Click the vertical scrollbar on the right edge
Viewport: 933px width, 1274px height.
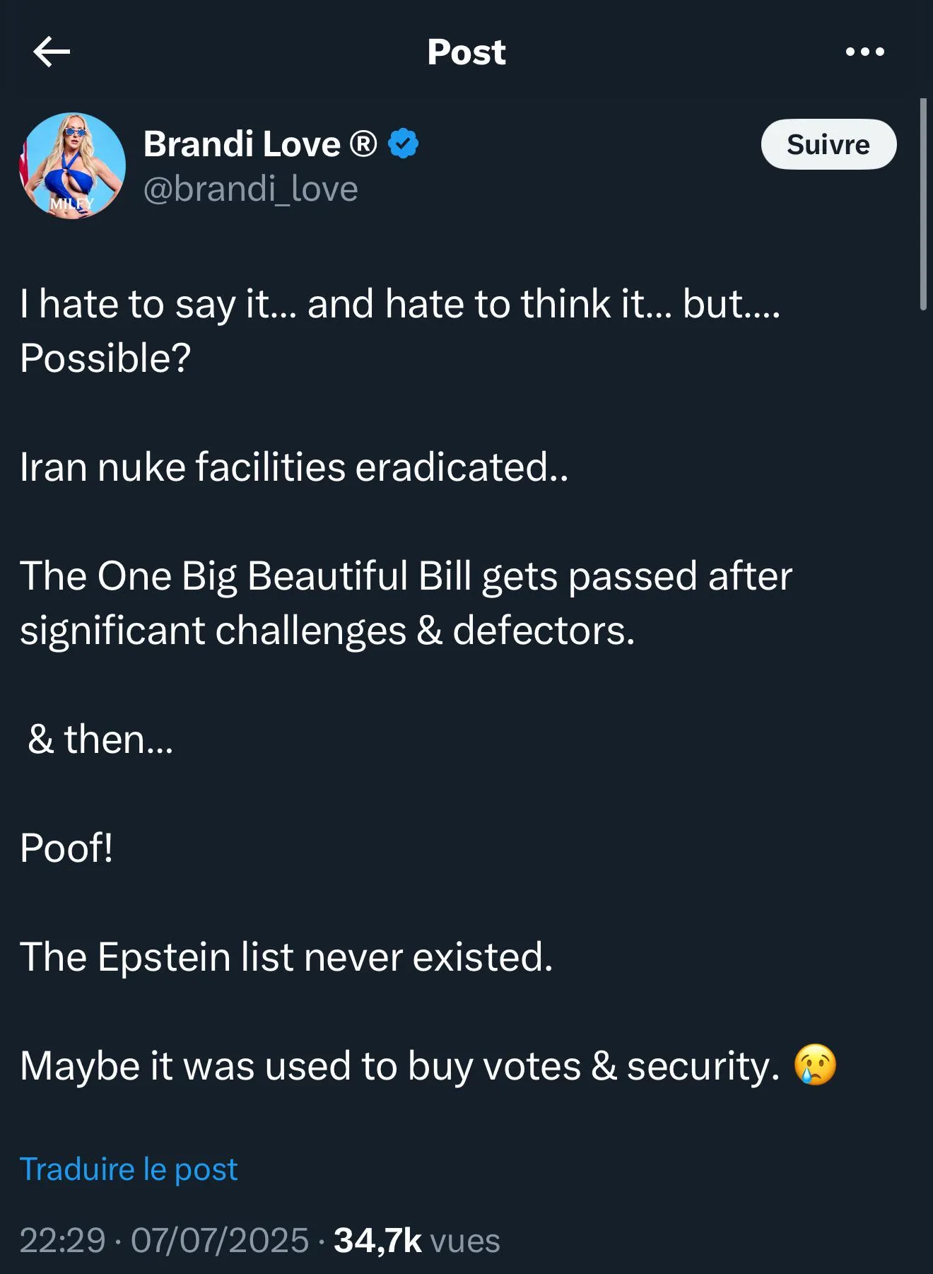click(x=922, y=205)
